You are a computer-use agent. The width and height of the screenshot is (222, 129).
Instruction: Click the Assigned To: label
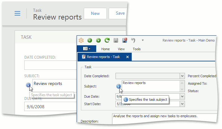(x=197, y=83)
